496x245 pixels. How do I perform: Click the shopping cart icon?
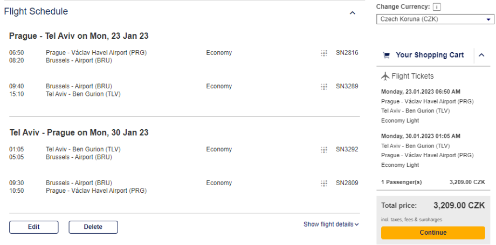pyautogui.click(x=386, y=55)
